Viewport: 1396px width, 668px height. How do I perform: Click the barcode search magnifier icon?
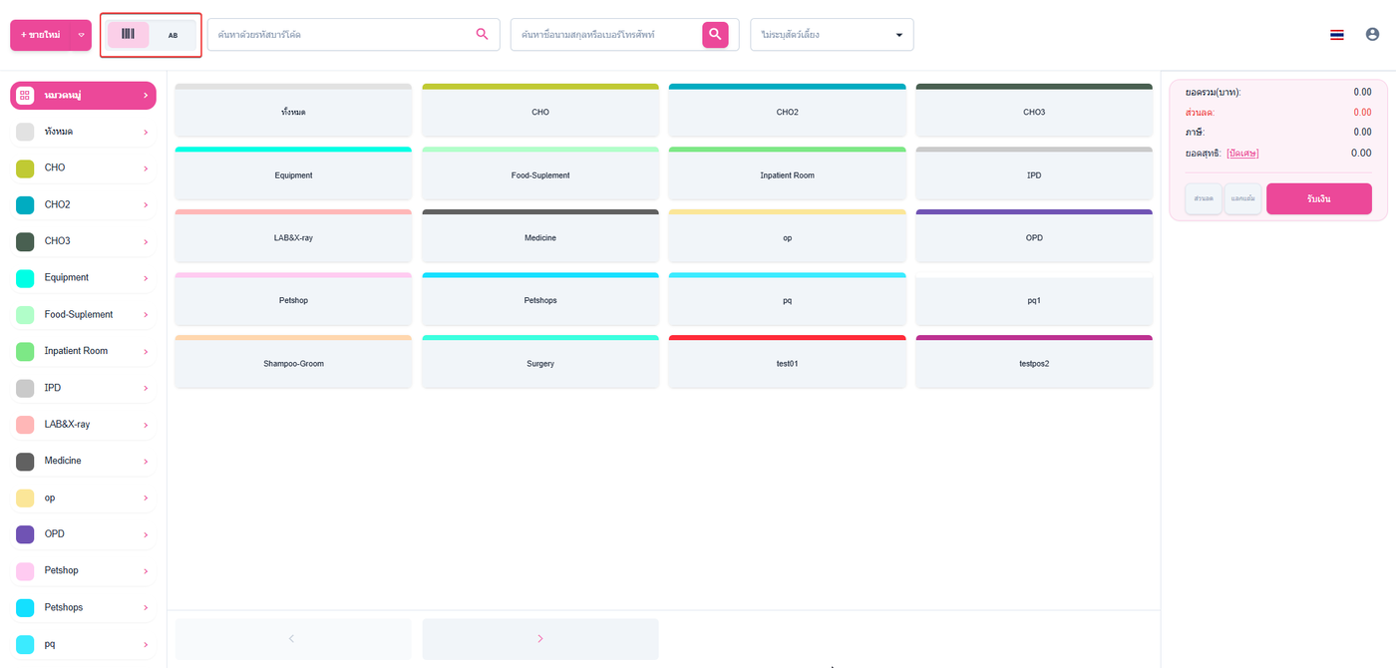(x=483, y=34)
